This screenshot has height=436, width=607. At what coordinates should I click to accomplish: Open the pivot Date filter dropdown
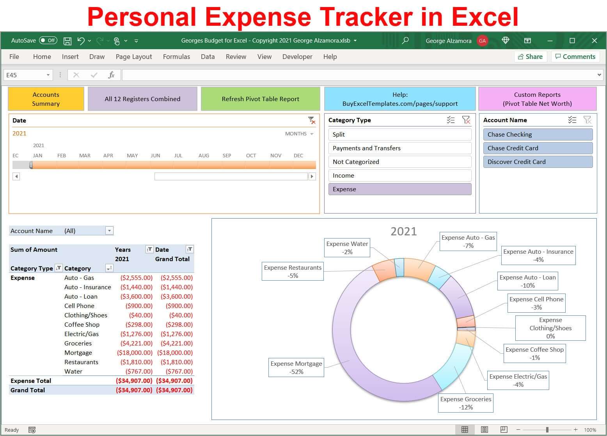(x=190, y=249)
